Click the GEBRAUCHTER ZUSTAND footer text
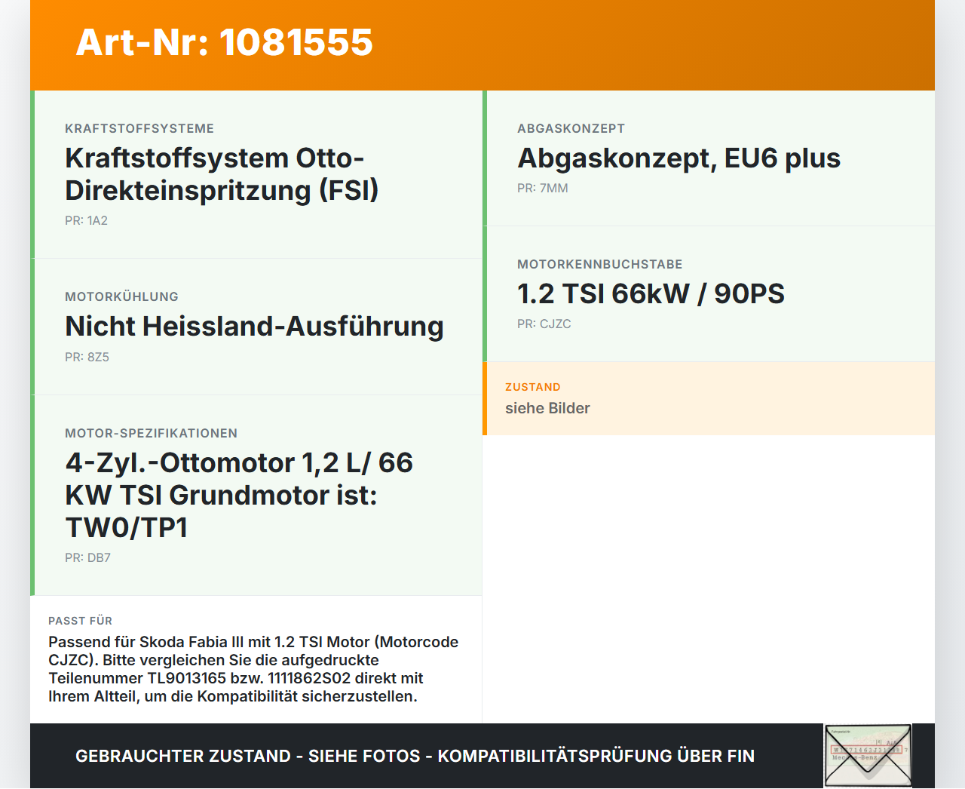 coord(415,756)
